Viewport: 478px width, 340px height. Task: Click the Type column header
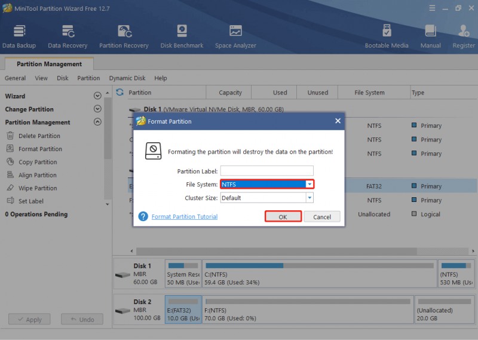pyautogui.click(x=418, y=93)
